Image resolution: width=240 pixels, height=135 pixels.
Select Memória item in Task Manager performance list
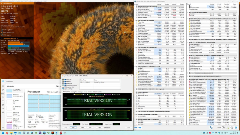(15, 96)
